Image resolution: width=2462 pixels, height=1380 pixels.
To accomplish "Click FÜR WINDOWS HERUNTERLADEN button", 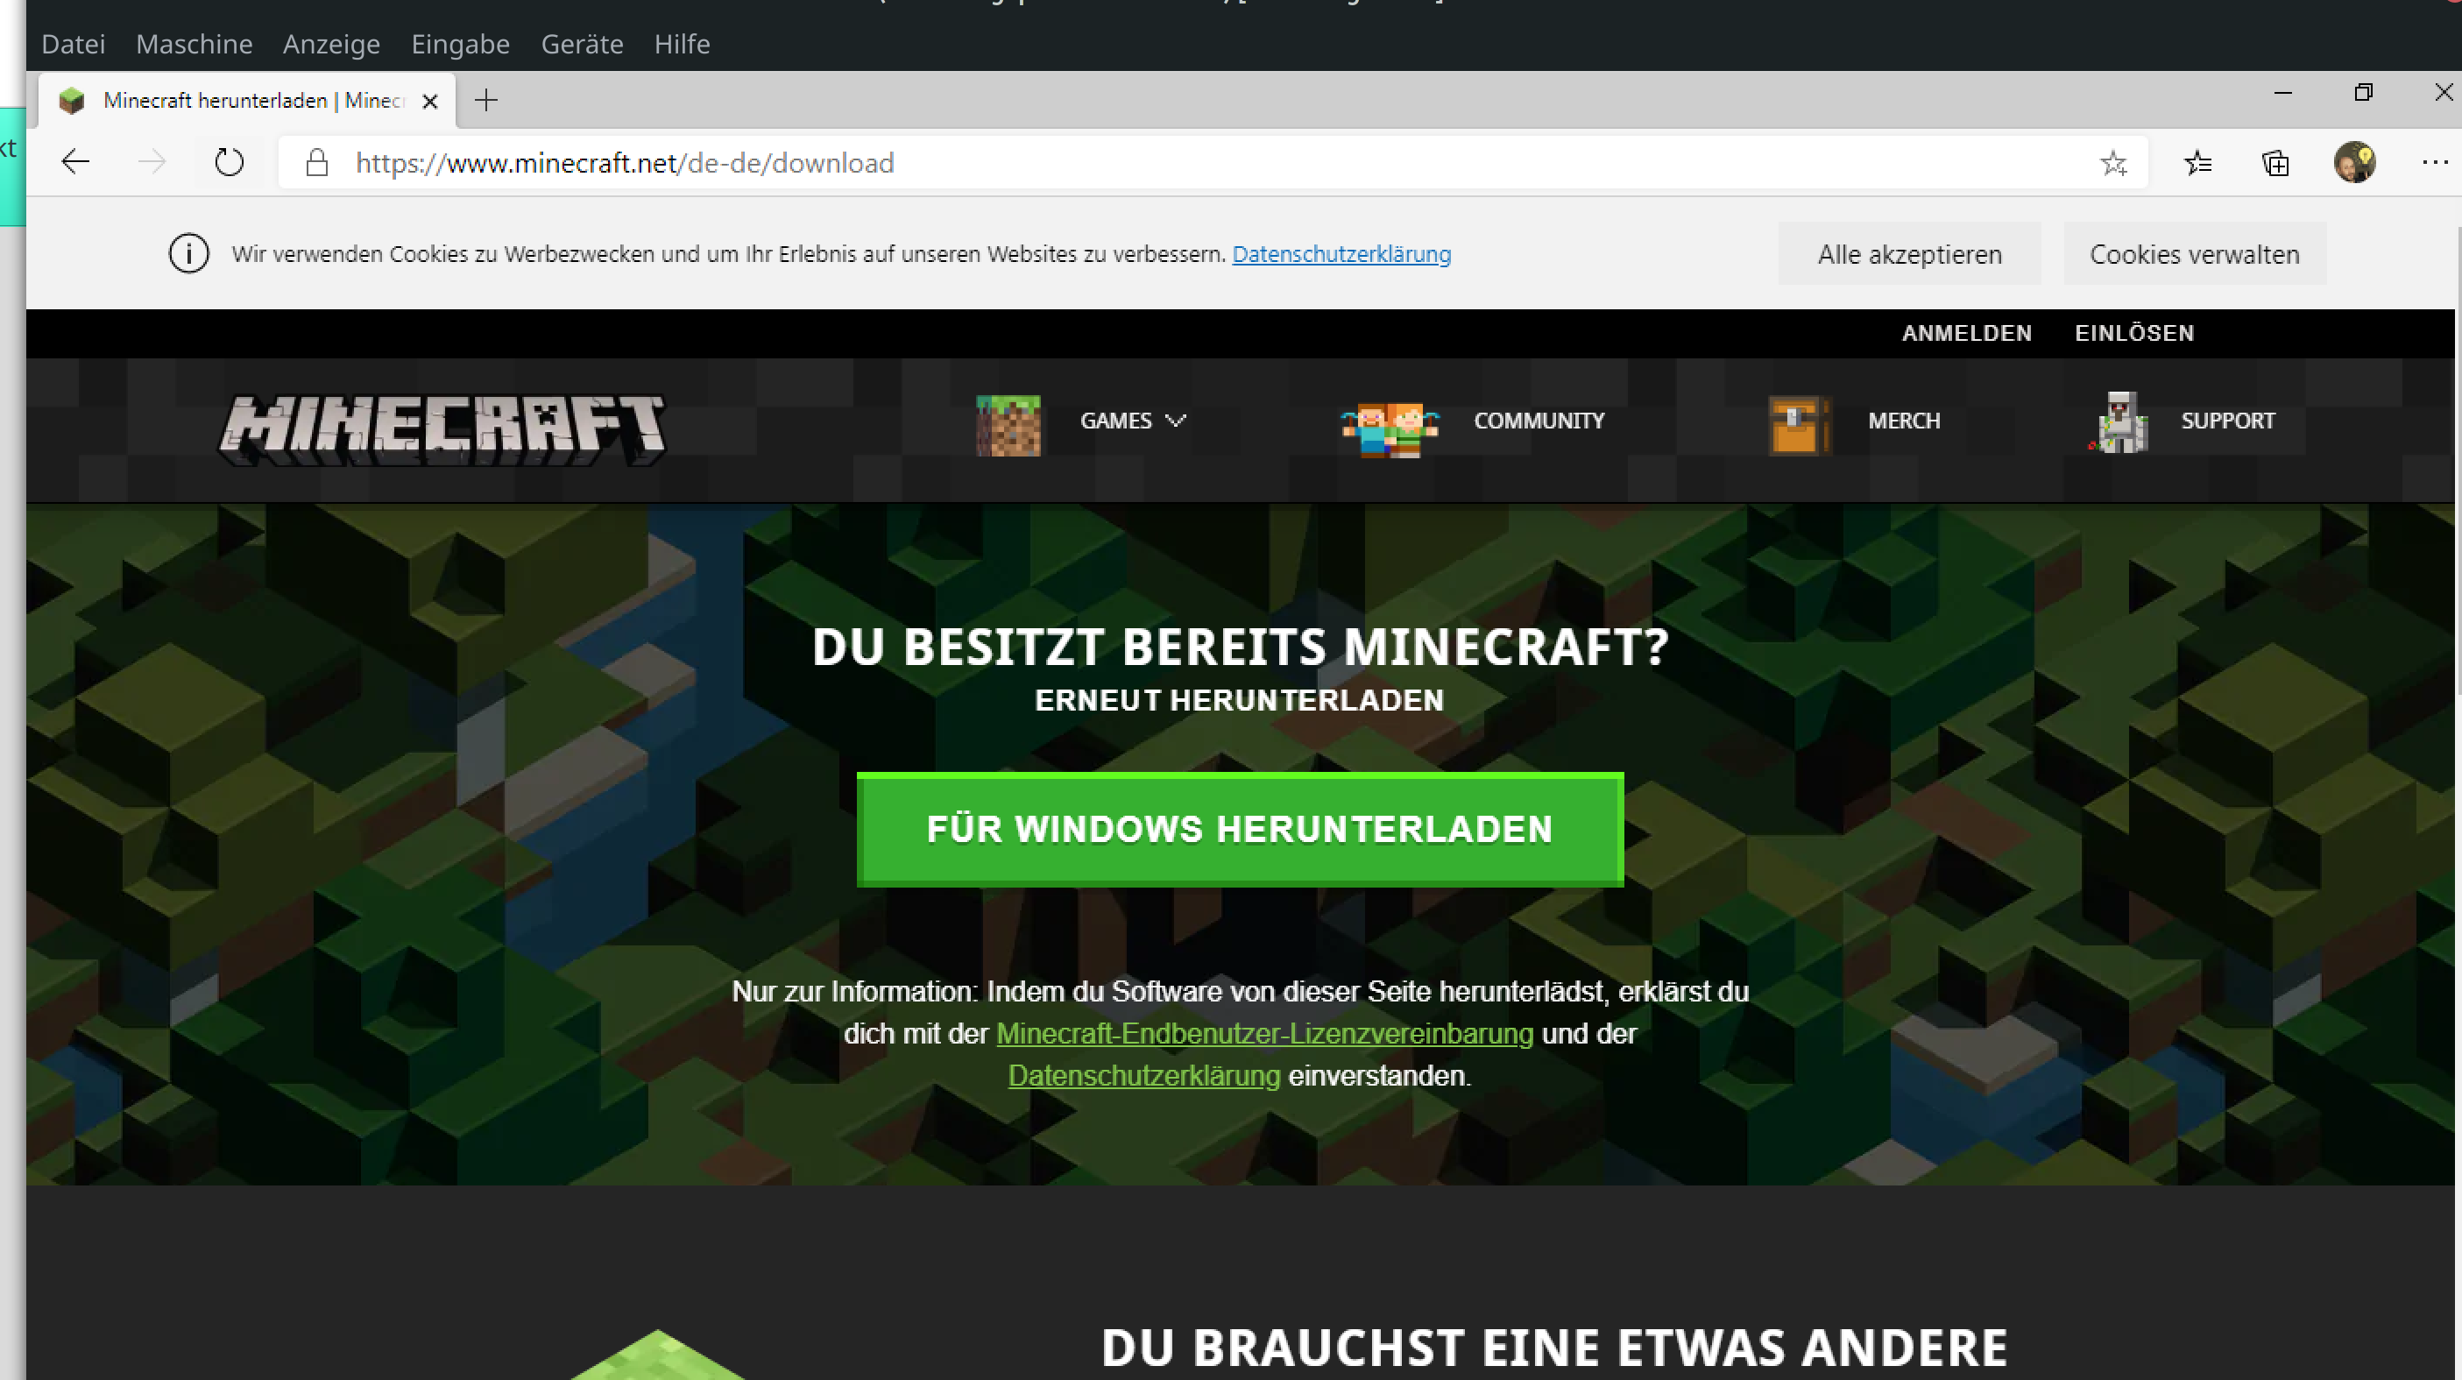I will pyautogui.click(x=1240, y=829).
